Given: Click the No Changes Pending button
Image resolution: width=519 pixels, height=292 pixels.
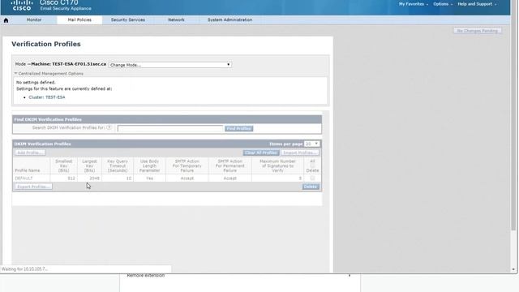Looking at the screenshot, I should [x=478, y=31].
